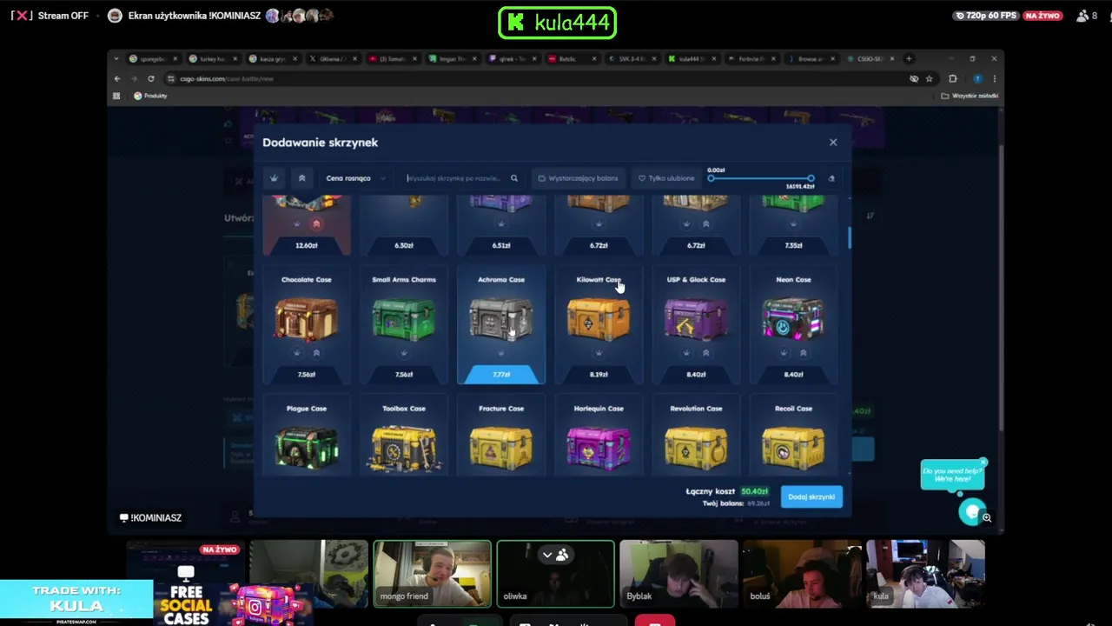Toggle Wystarczający balans filter
Screen dimensions: 1112x626
click(x=579, y=178)
